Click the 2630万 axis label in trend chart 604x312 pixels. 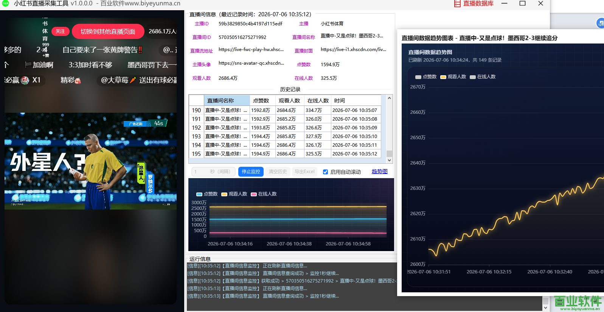pos(418,188)
